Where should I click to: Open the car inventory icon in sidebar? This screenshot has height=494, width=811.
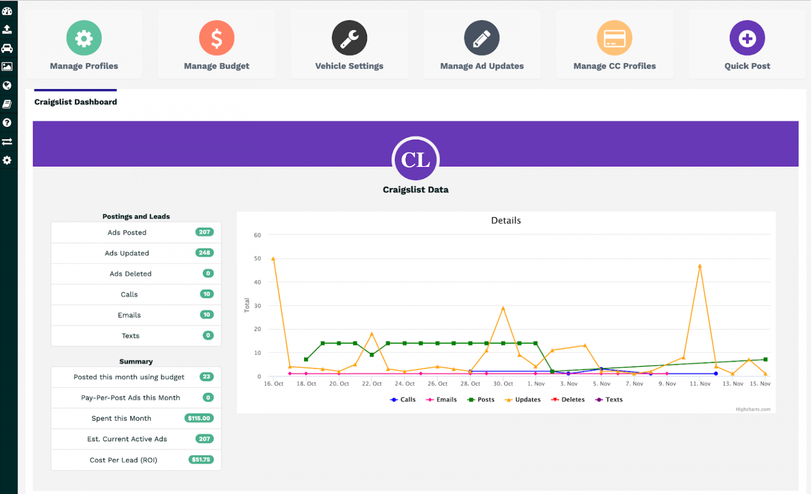coord(7,49)
